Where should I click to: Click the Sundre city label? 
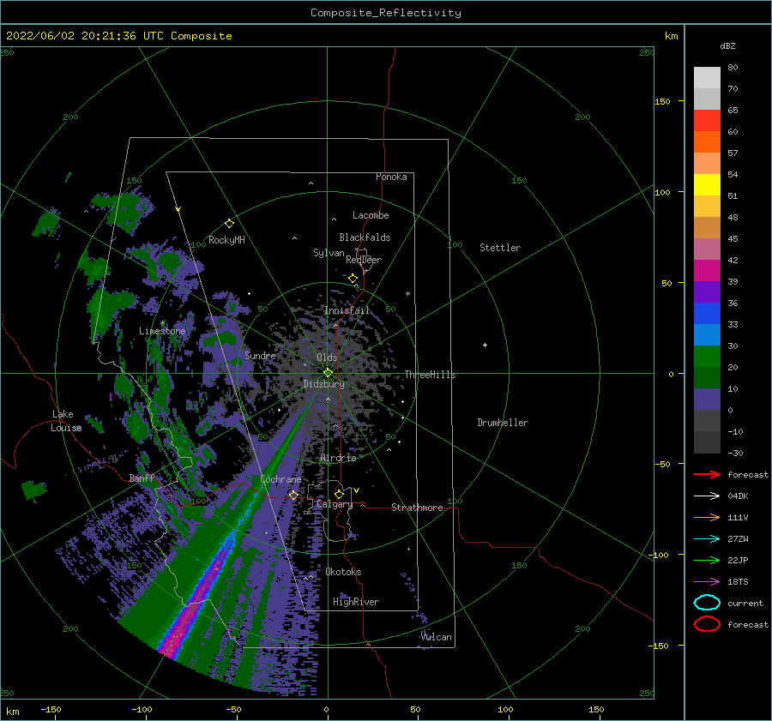[260, 356]
